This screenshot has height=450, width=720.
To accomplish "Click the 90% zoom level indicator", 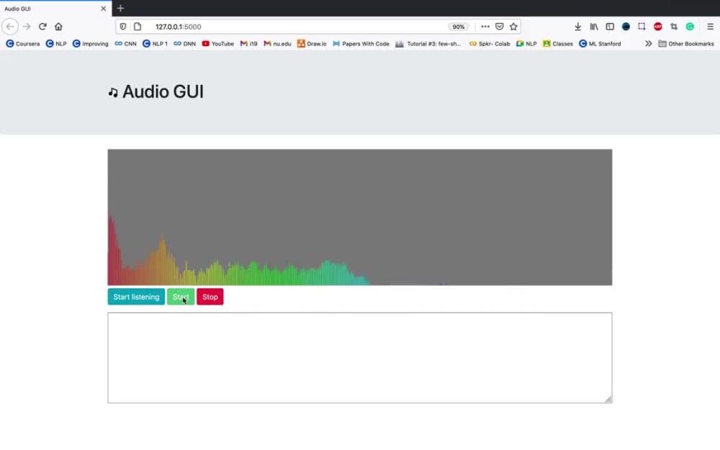I will [x=458, y=27].
